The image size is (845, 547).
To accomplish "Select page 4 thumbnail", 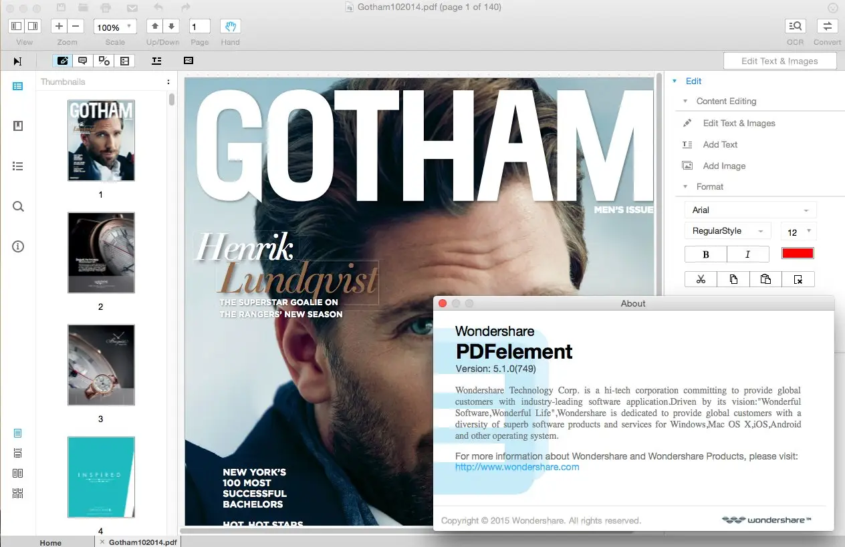I will coord(101,477).
